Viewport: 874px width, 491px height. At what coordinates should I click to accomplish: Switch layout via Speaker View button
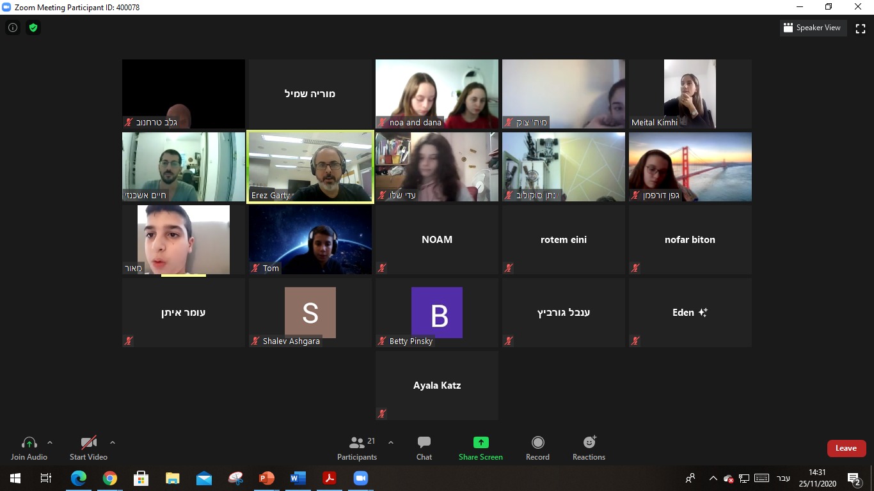pos(813,27)
